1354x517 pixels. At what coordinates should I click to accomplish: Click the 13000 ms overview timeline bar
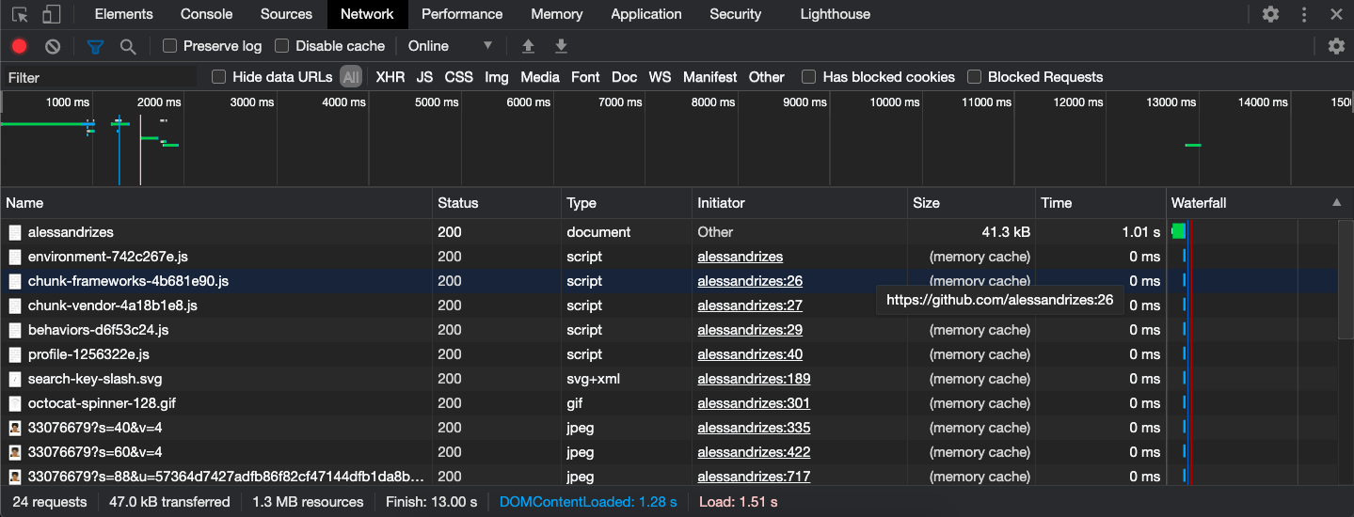(1193, 145)
